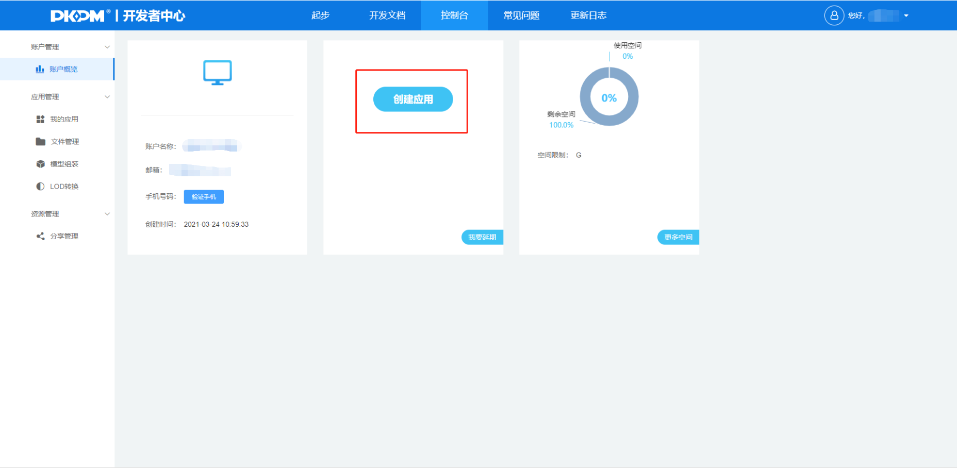Go to the 常见问题 tab
958x468 pixels.
[521, 15]
